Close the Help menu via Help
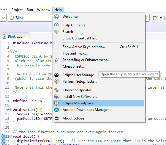This screenshot has width=166, height=145. tap(58, 10)
